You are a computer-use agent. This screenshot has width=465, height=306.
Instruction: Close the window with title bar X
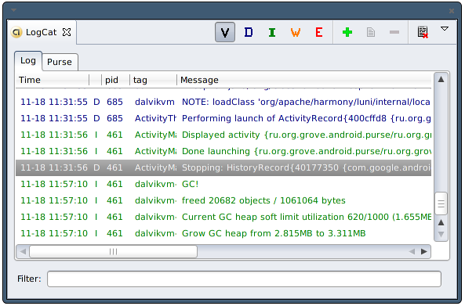click(x=452, y=11)
